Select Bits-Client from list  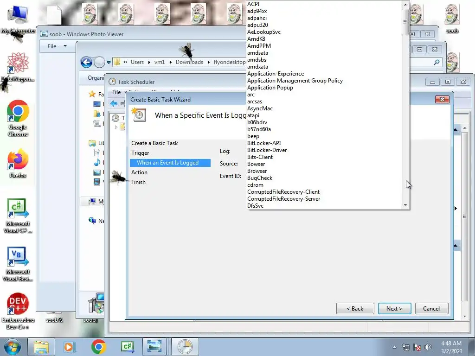pos(260,157)
